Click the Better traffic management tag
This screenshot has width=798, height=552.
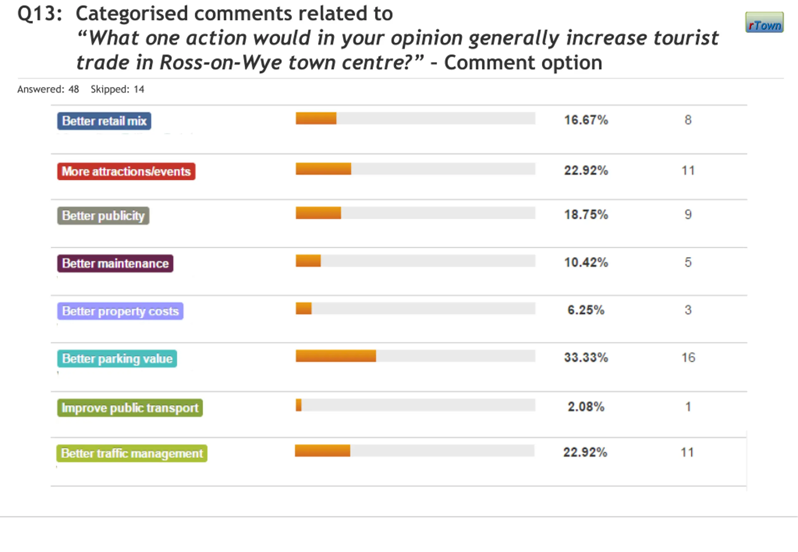[x=132, y=454]
